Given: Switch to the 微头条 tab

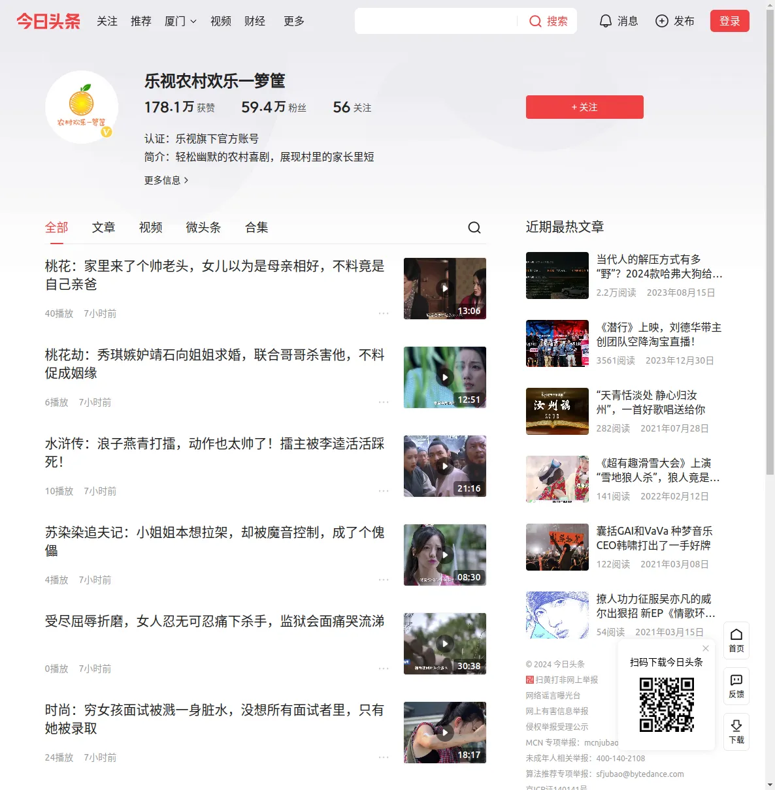Looking at the screenshot, I should [204, 227].
